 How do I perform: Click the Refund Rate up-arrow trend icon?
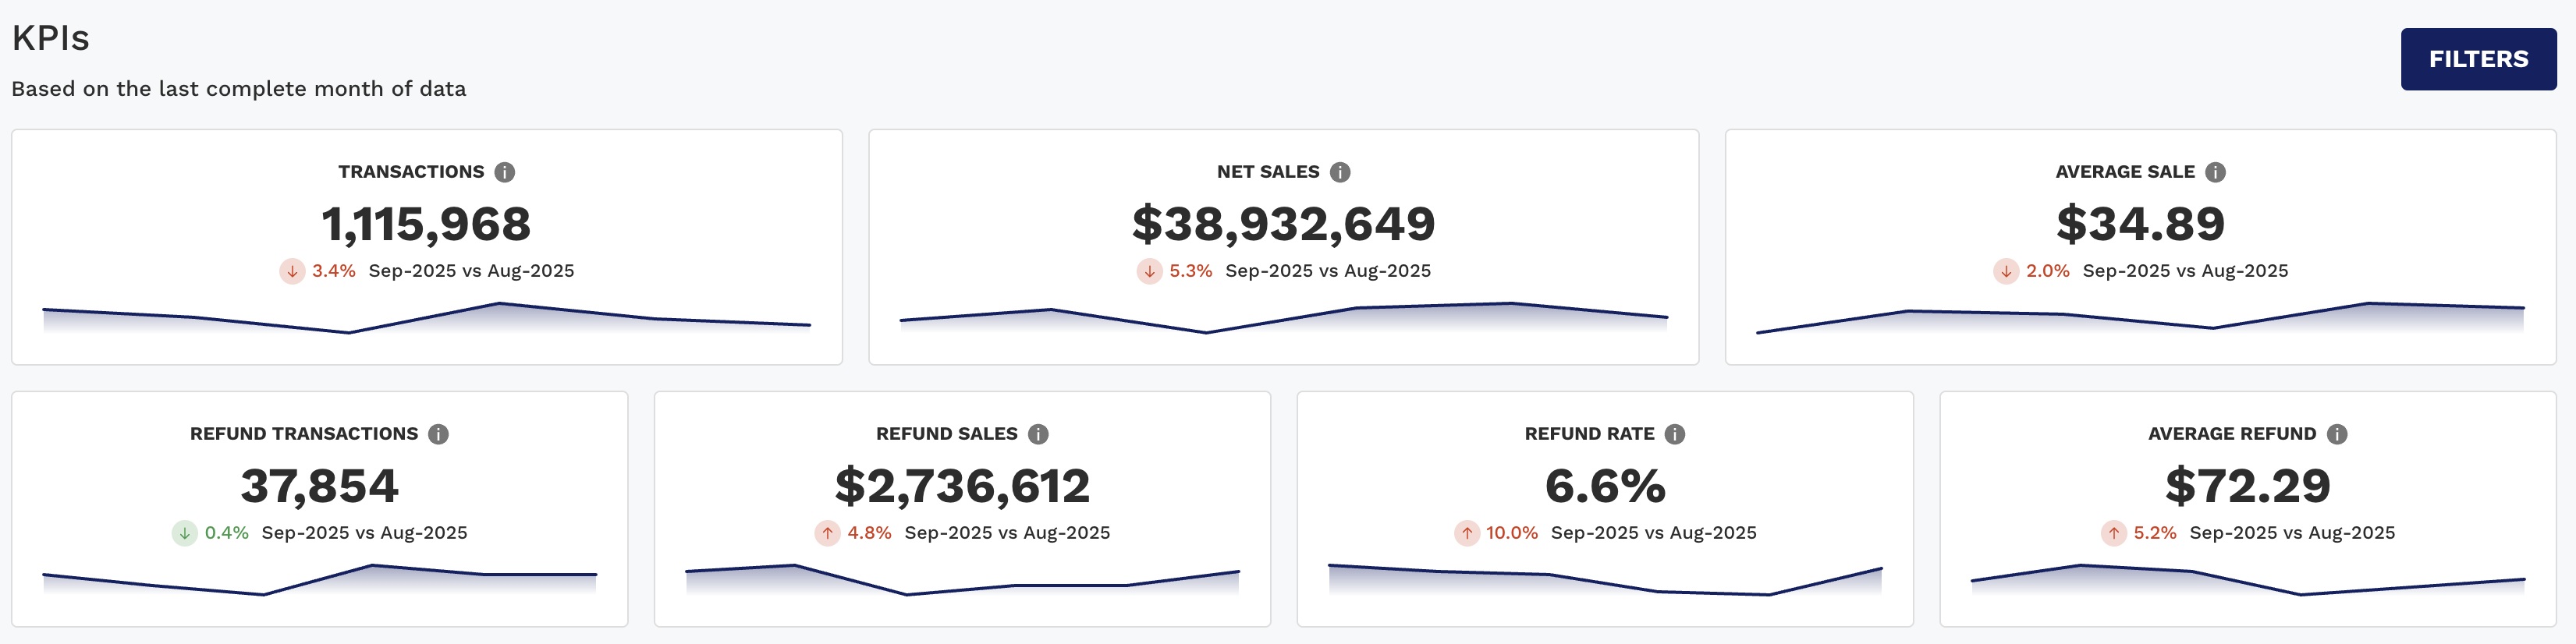[1466, 533]
